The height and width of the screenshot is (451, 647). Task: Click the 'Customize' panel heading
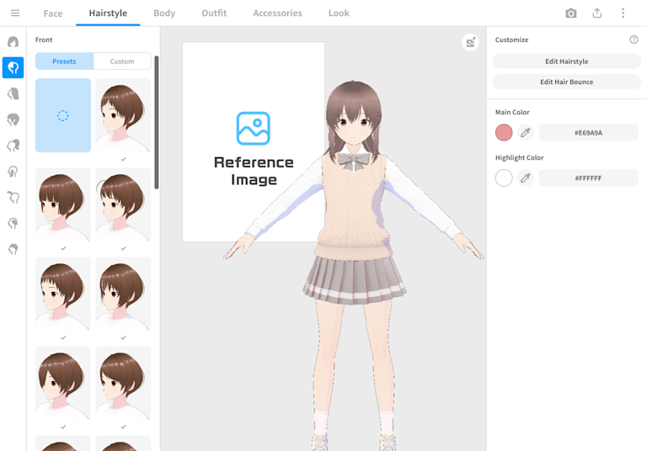coord(511,40)
